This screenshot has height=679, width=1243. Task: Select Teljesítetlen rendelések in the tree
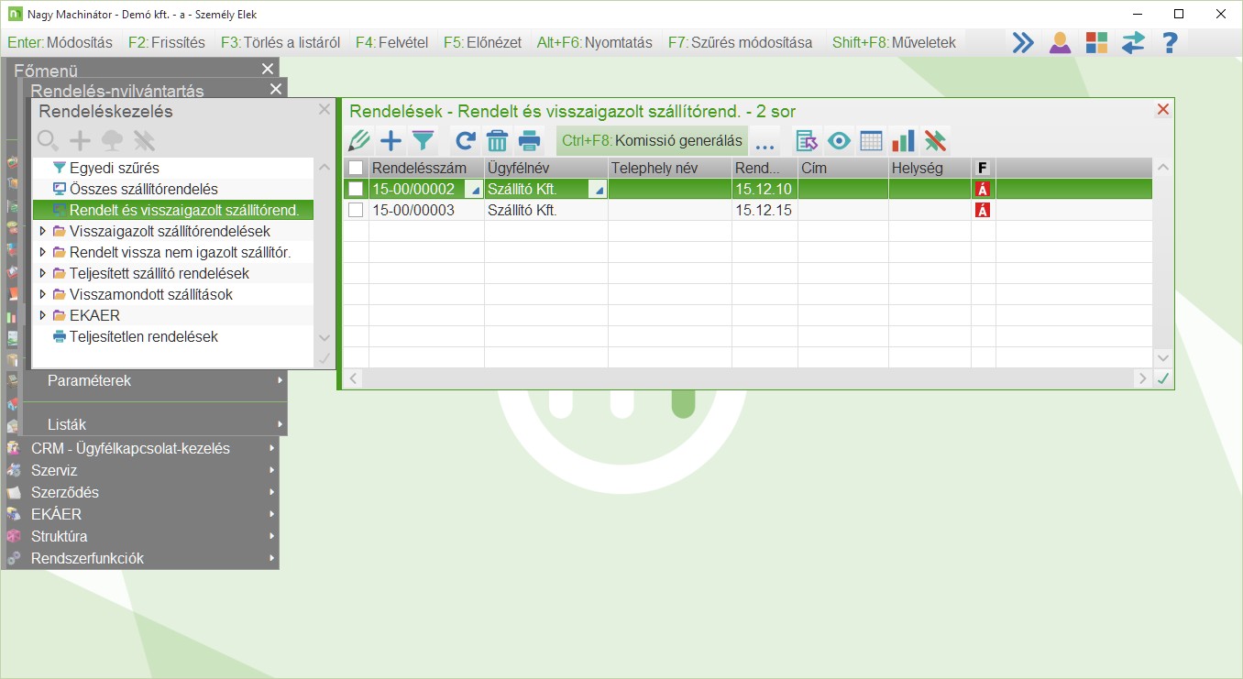(172, 336)
